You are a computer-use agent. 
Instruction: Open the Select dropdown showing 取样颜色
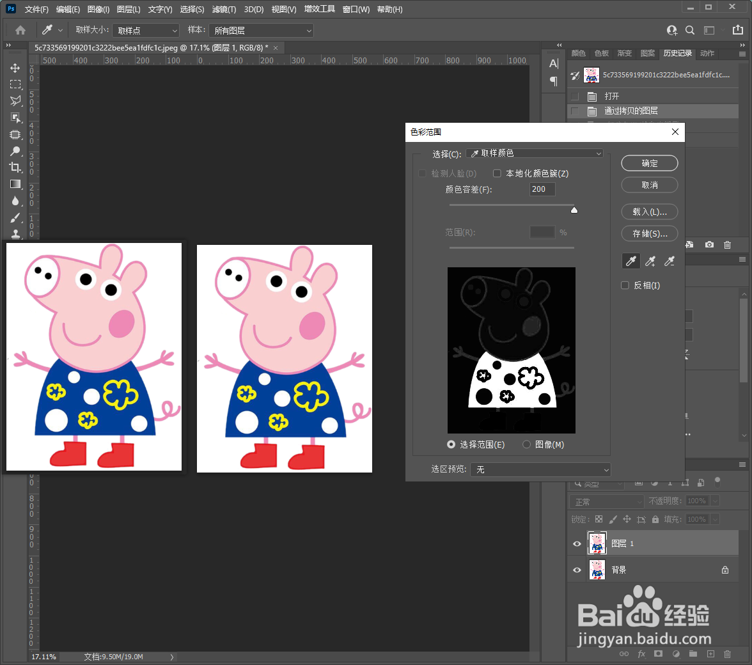click(x=535, y=153)
